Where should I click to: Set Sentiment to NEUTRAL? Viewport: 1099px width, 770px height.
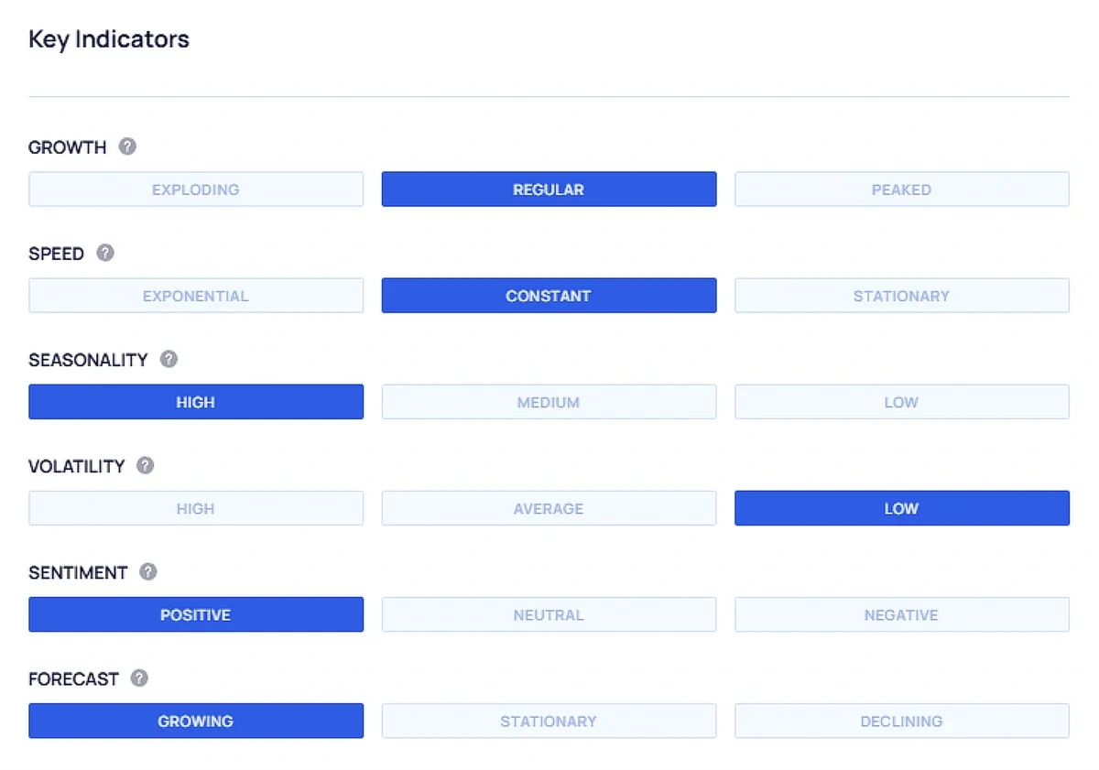click(549, 614)
